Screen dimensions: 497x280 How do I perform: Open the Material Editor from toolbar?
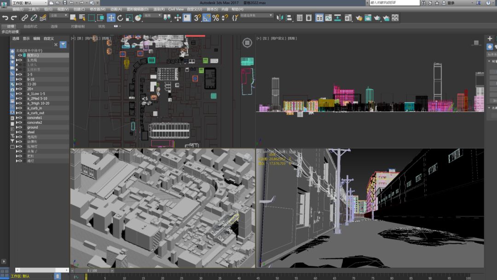348,18
